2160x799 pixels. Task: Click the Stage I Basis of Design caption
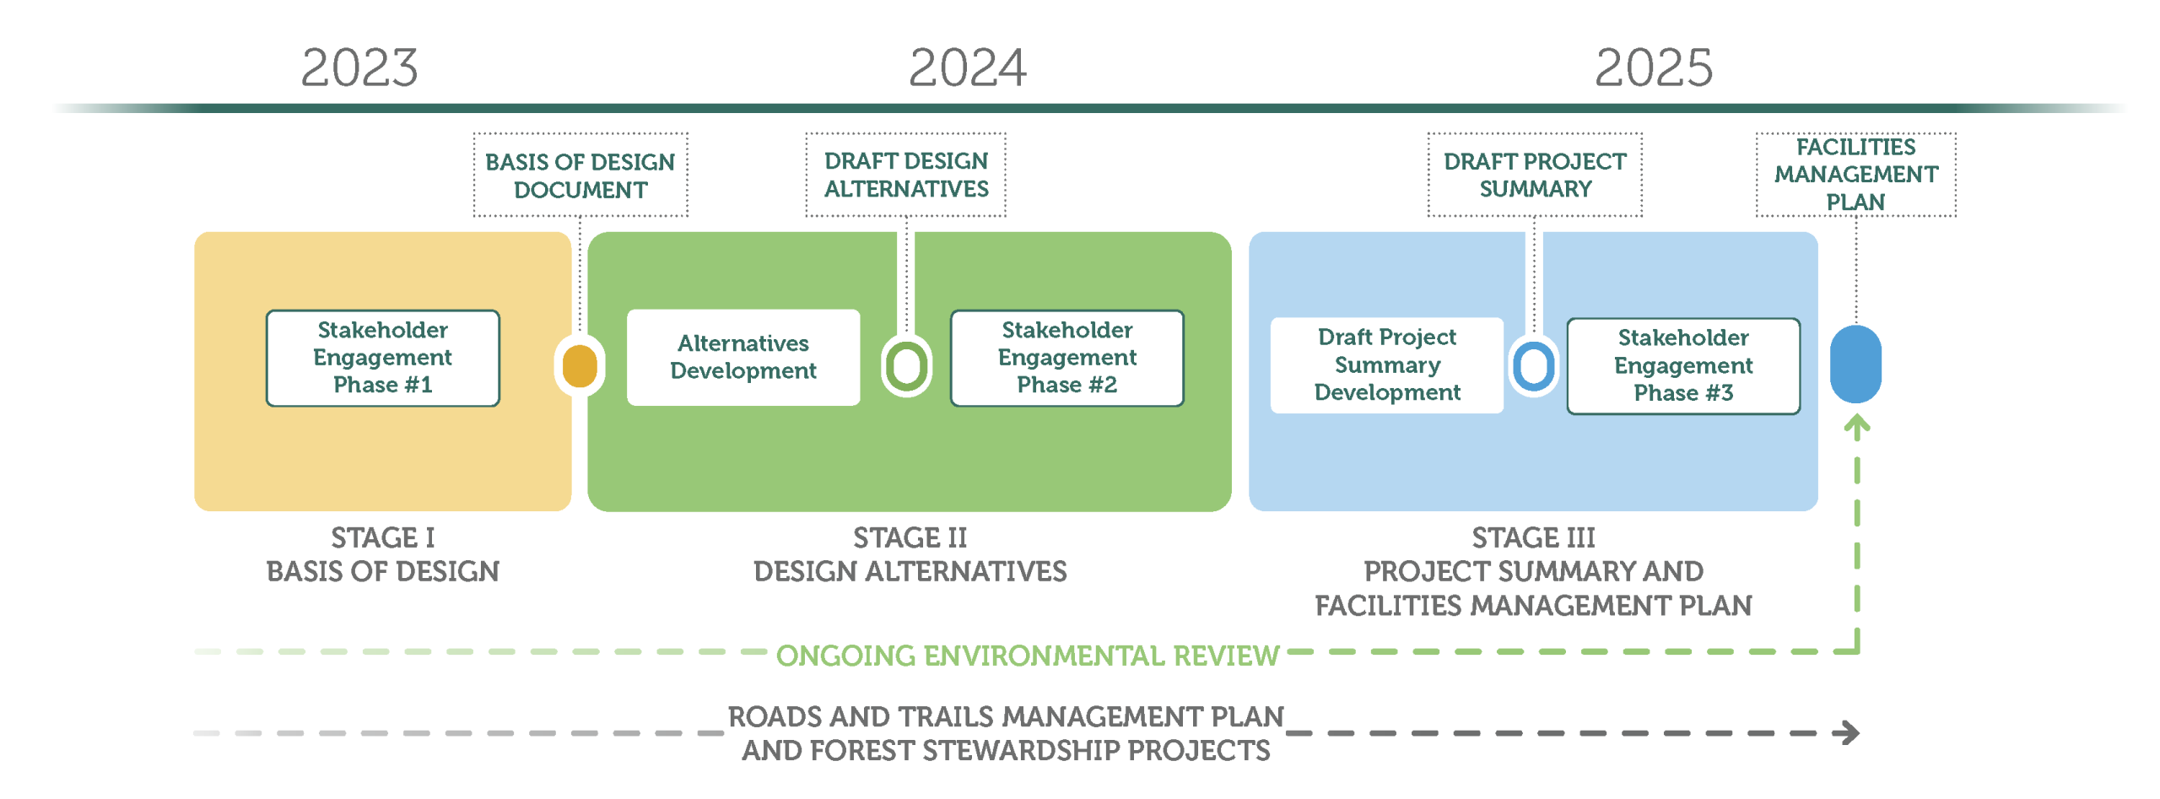coord(382,554)
